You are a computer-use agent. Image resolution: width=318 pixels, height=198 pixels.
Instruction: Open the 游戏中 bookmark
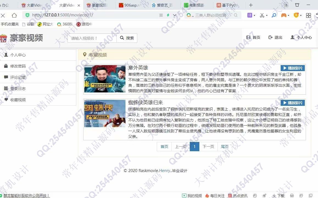coord(84,24)
